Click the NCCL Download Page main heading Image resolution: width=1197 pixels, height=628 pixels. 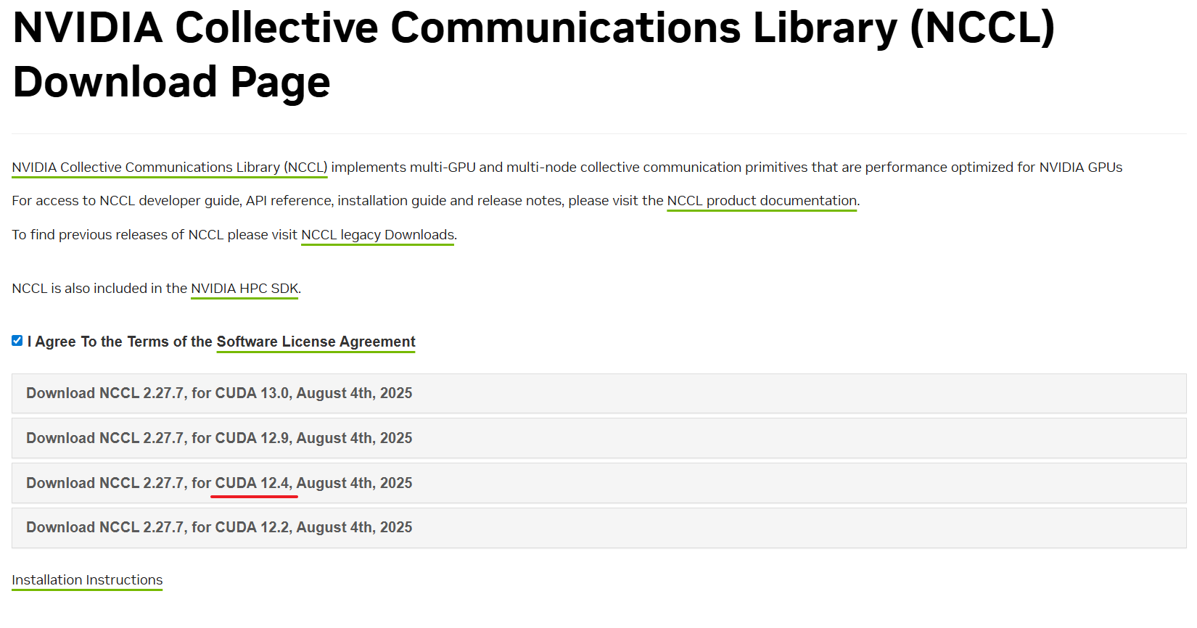(x=533, y=54)
